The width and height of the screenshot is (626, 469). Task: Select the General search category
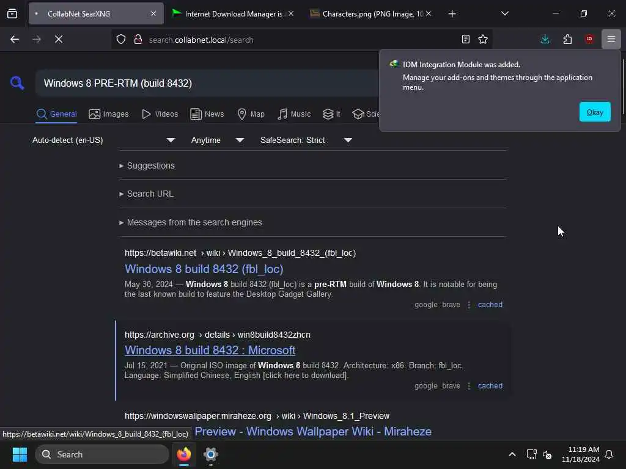56,114
